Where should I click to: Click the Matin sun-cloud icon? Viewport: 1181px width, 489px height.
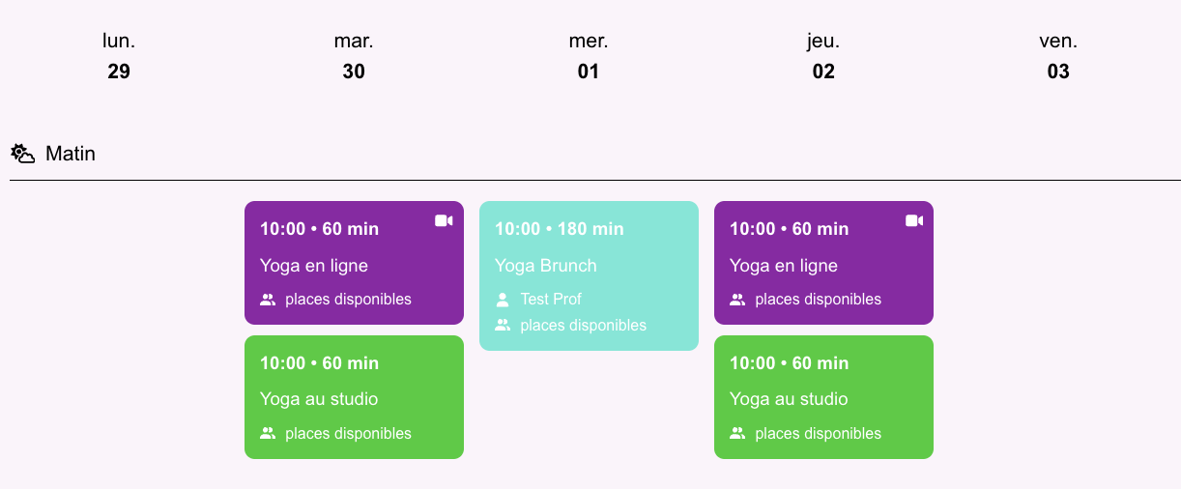click(23, 153)
